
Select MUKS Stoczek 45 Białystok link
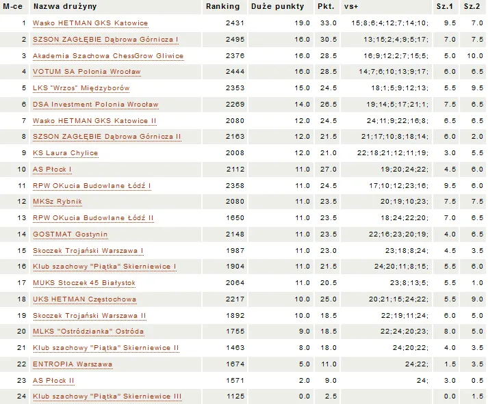[x=84, y=283]
